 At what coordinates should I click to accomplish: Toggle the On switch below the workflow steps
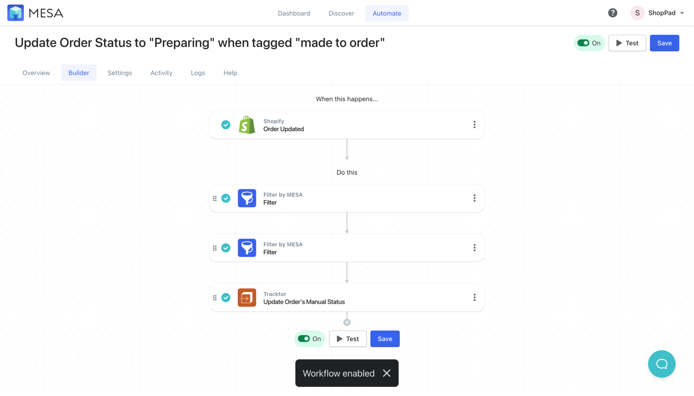[x=304, y=339]
